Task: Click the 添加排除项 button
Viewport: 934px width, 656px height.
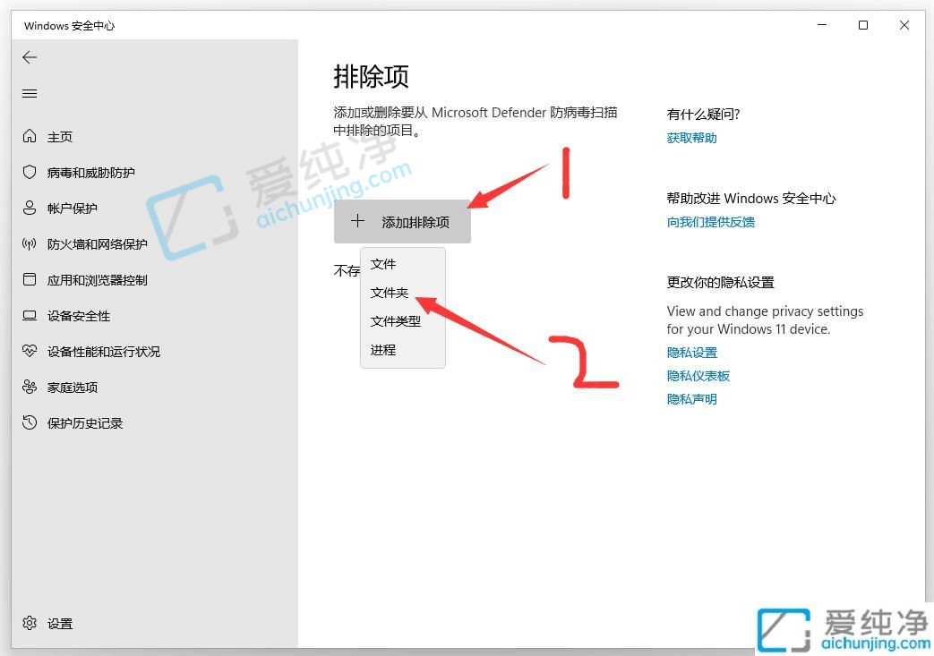Action: click(x=402, y=221)
